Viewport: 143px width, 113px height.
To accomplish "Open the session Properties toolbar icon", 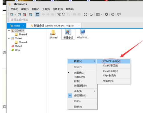I will tap(31, 15).
